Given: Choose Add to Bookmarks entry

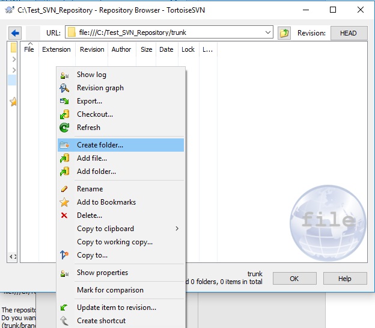Looking at the screenshot, I should [x=121, y=202].
